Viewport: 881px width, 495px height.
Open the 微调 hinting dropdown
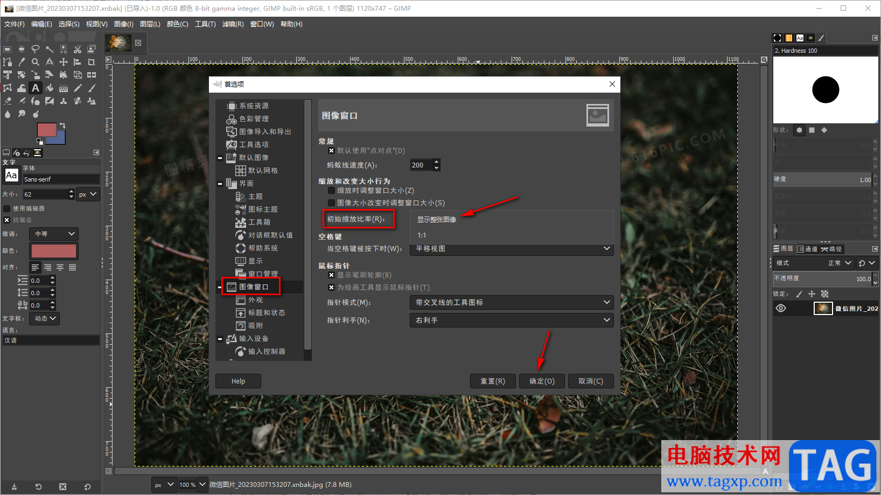(55, 234)
